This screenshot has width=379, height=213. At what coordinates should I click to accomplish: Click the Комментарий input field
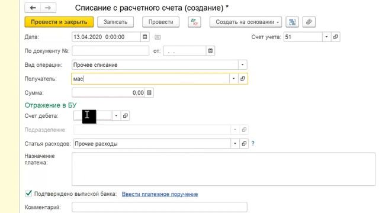(x=159, y=207)
